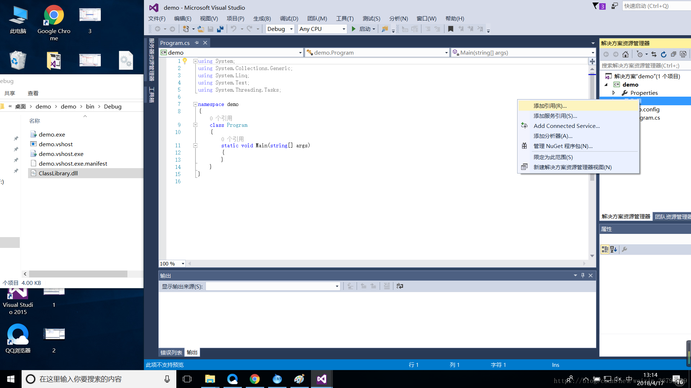The width and height of the screenshot is (691, 388).
Task: Click the Windows Start button
Action: click(11, 379)
